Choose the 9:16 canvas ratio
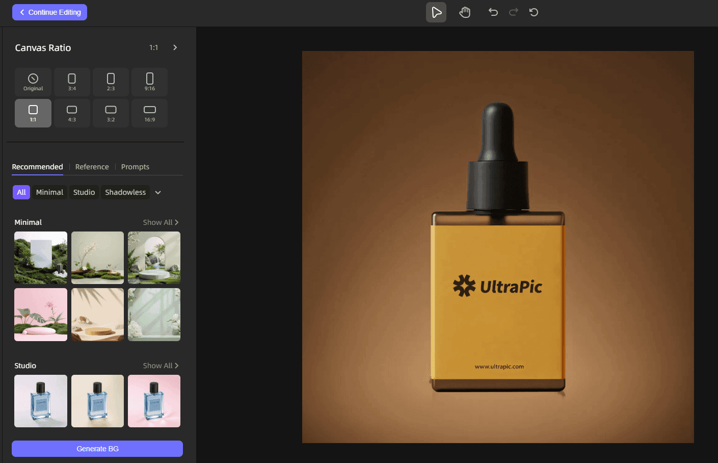The image size is (718, 463). coord(149,82)
